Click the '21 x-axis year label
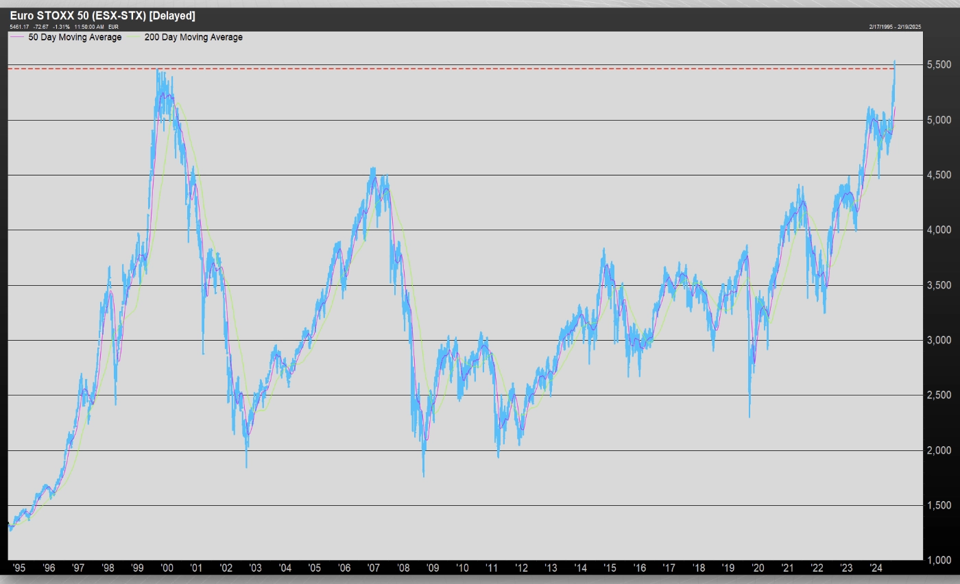This screenshot has width=960, height=584. click(787, 568)
